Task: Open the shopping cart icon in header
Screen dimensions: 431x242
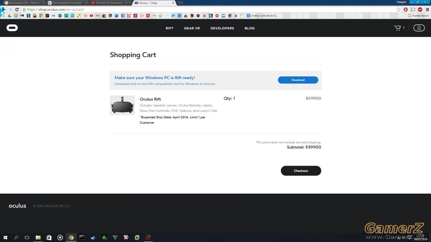Action: [397, 28]
